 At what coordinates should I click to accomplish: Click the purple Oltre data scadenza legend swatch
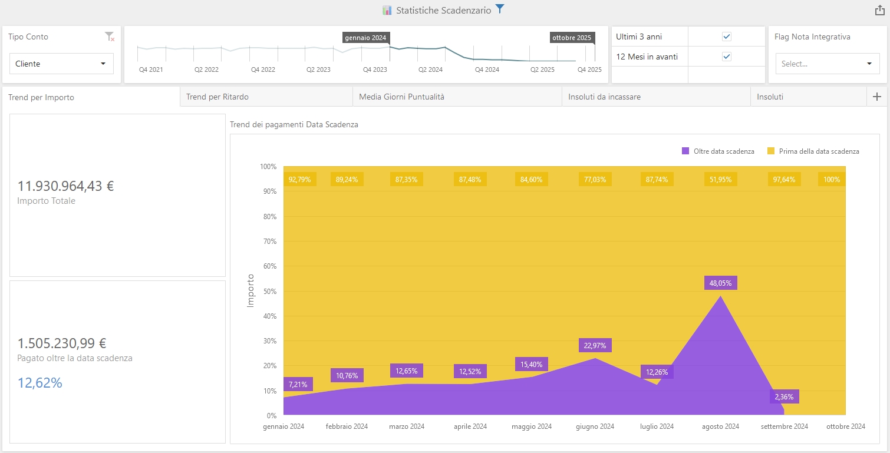[685, 151]
